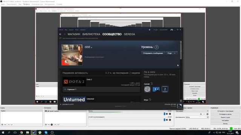Open OBS Профиль menu
This screenshot has height=135, width=241.
[26, 4]
